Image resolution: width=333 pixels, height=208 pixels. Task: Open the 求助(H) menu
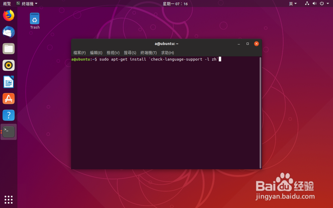(167, 53)
